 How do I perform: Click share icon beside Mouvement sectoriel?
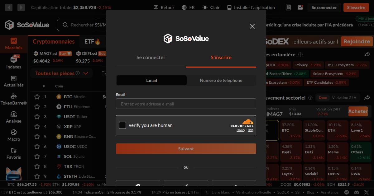click(x=367, y=98)
